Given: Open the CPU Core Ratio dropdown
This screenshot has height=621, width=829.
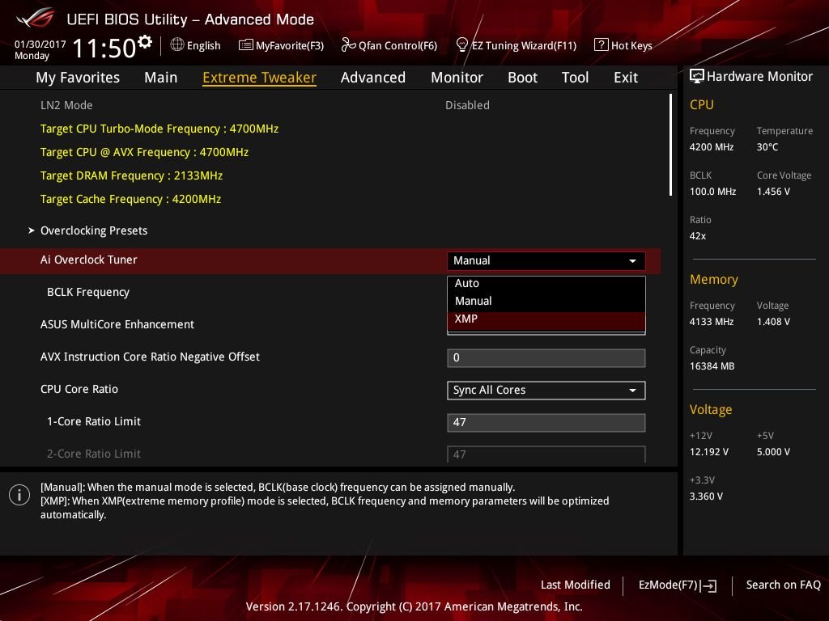Looking at the screenshot, I should tap(546, 391).
